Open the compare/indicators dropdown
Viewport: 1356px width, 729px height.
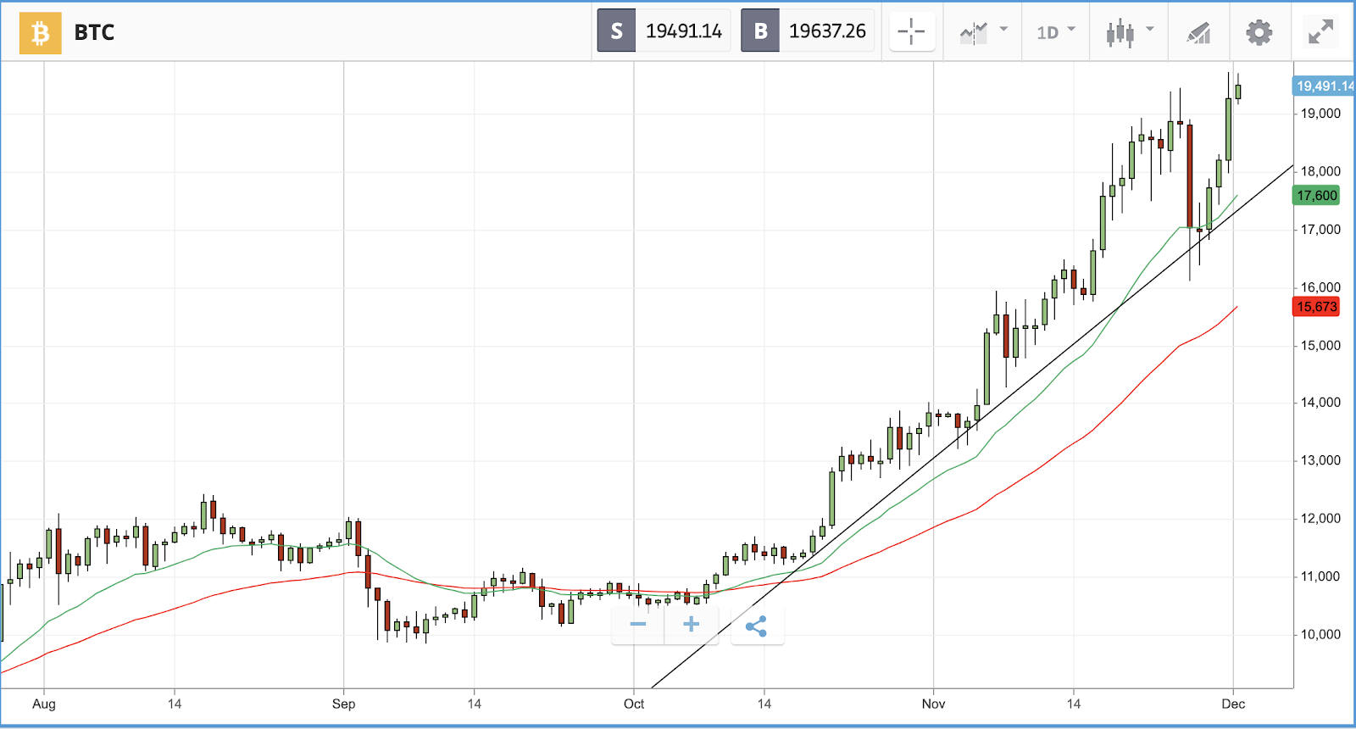coord(983,32)
